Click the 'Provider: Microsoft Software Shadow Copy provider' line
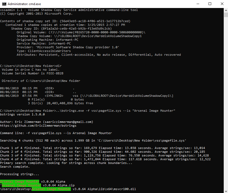The height and width of the screenshot is (193, 228). click(68, 47)
